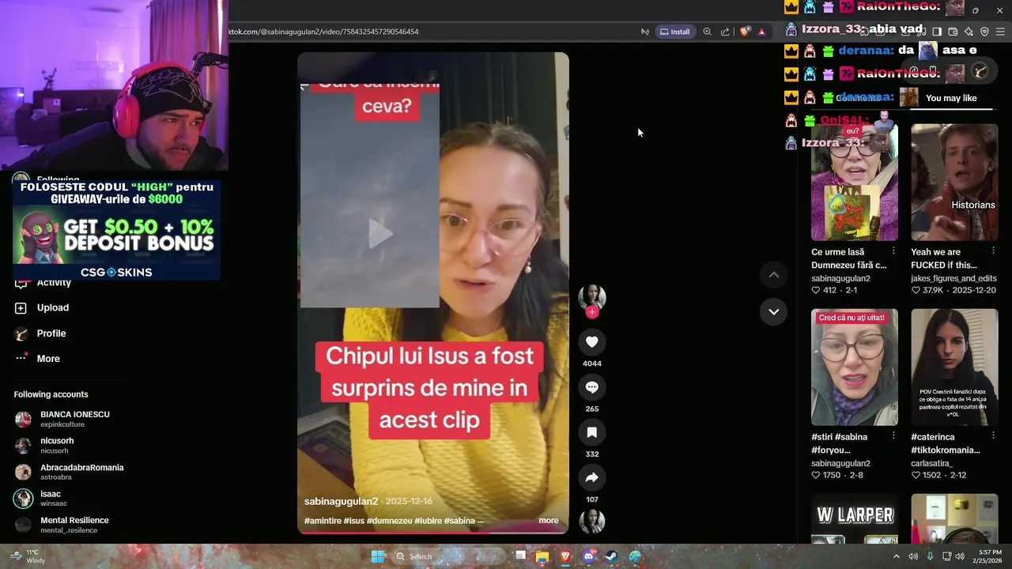This screenshot has width=1012, height=569.
Task: Open AbracadabraRomania following account
Action: (x=82, y=472)
